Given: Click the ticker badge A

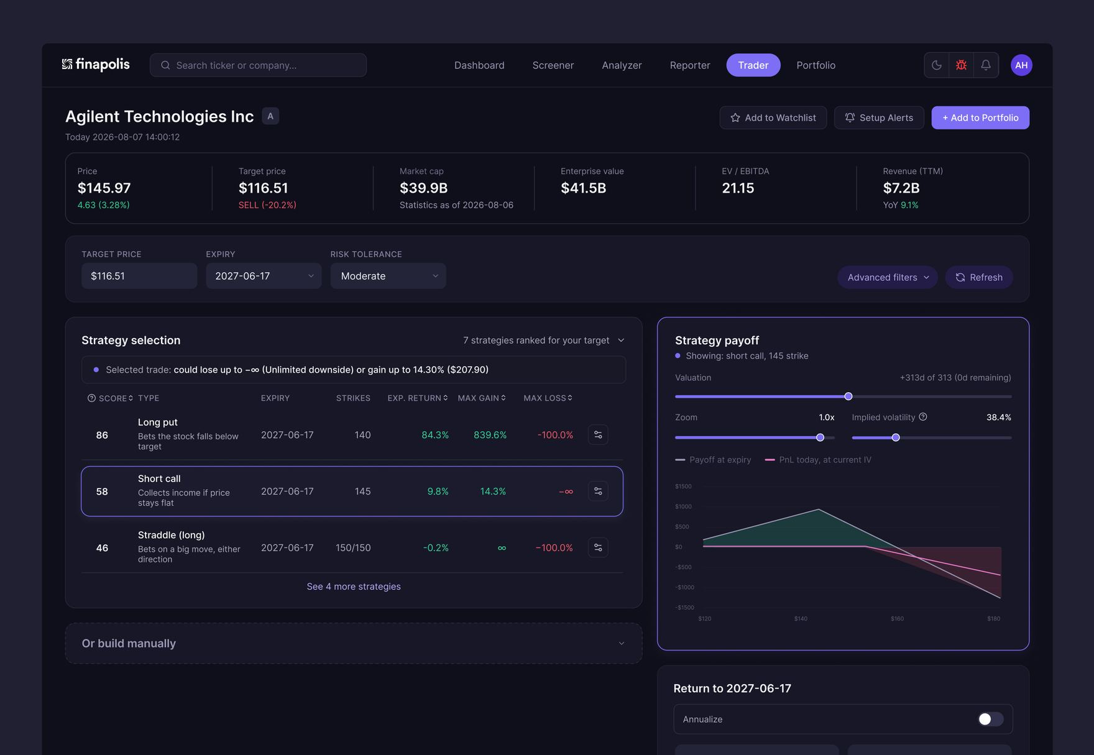Looking at the screenshot, I should click(x=270, y=116).
